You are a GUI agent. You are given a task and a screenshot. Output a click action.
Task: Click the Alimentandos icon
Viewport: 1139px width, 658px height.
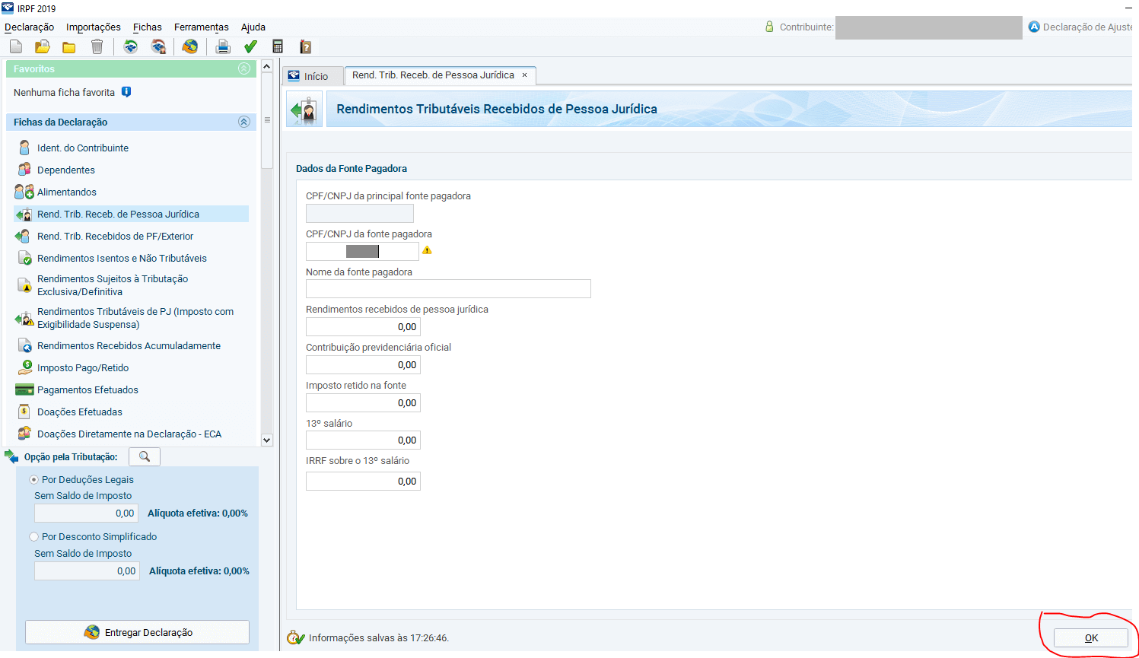[24, 192]
